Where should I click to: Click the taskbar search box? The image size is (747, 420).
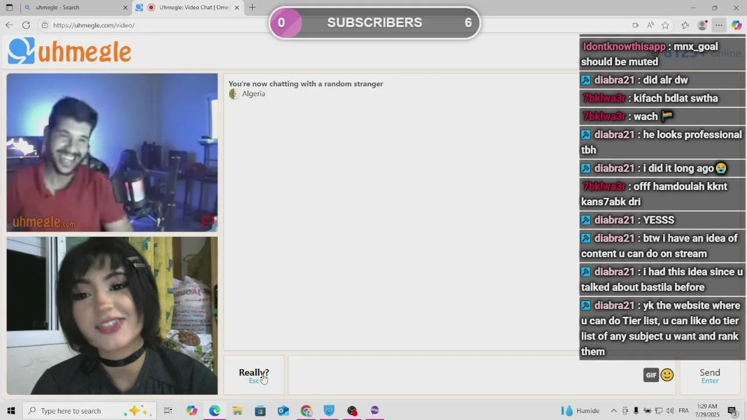point(89,411)
